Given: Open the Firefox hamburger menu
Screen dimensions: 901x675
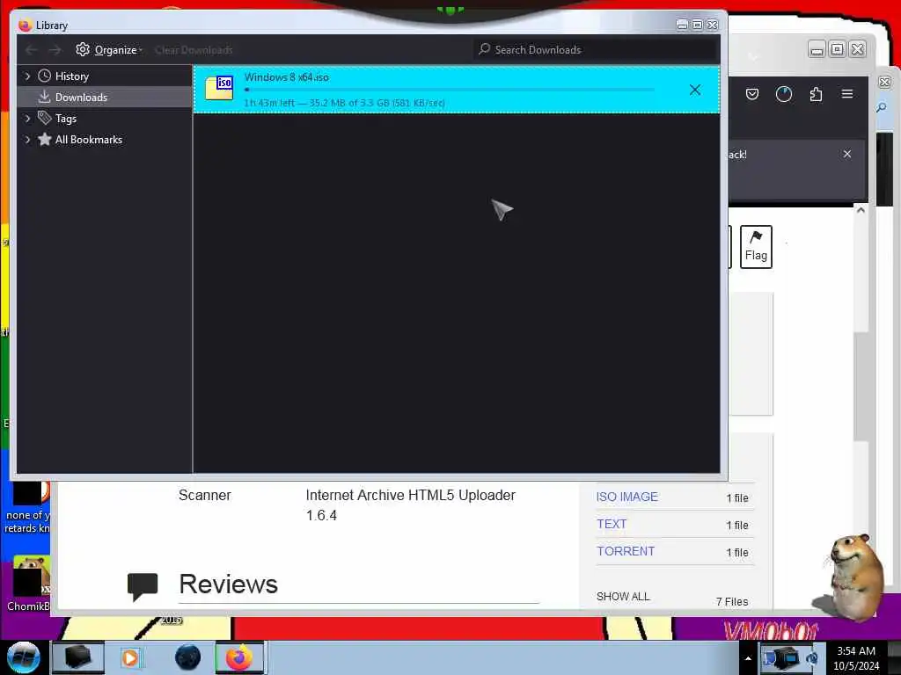Looking at the screenshot, I should click(x=847, y=93).
